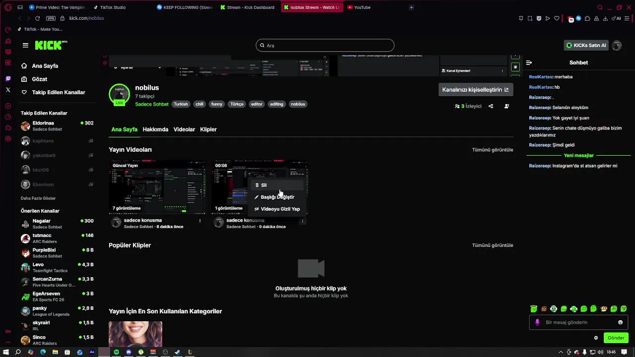This screenshot has height=357, width=635.
Task: Focus the Ara search field
Action: point(325,46)
